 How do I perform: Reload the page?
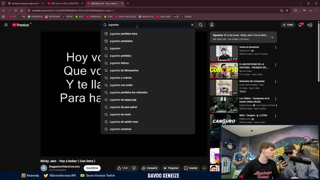click(15, 10)
